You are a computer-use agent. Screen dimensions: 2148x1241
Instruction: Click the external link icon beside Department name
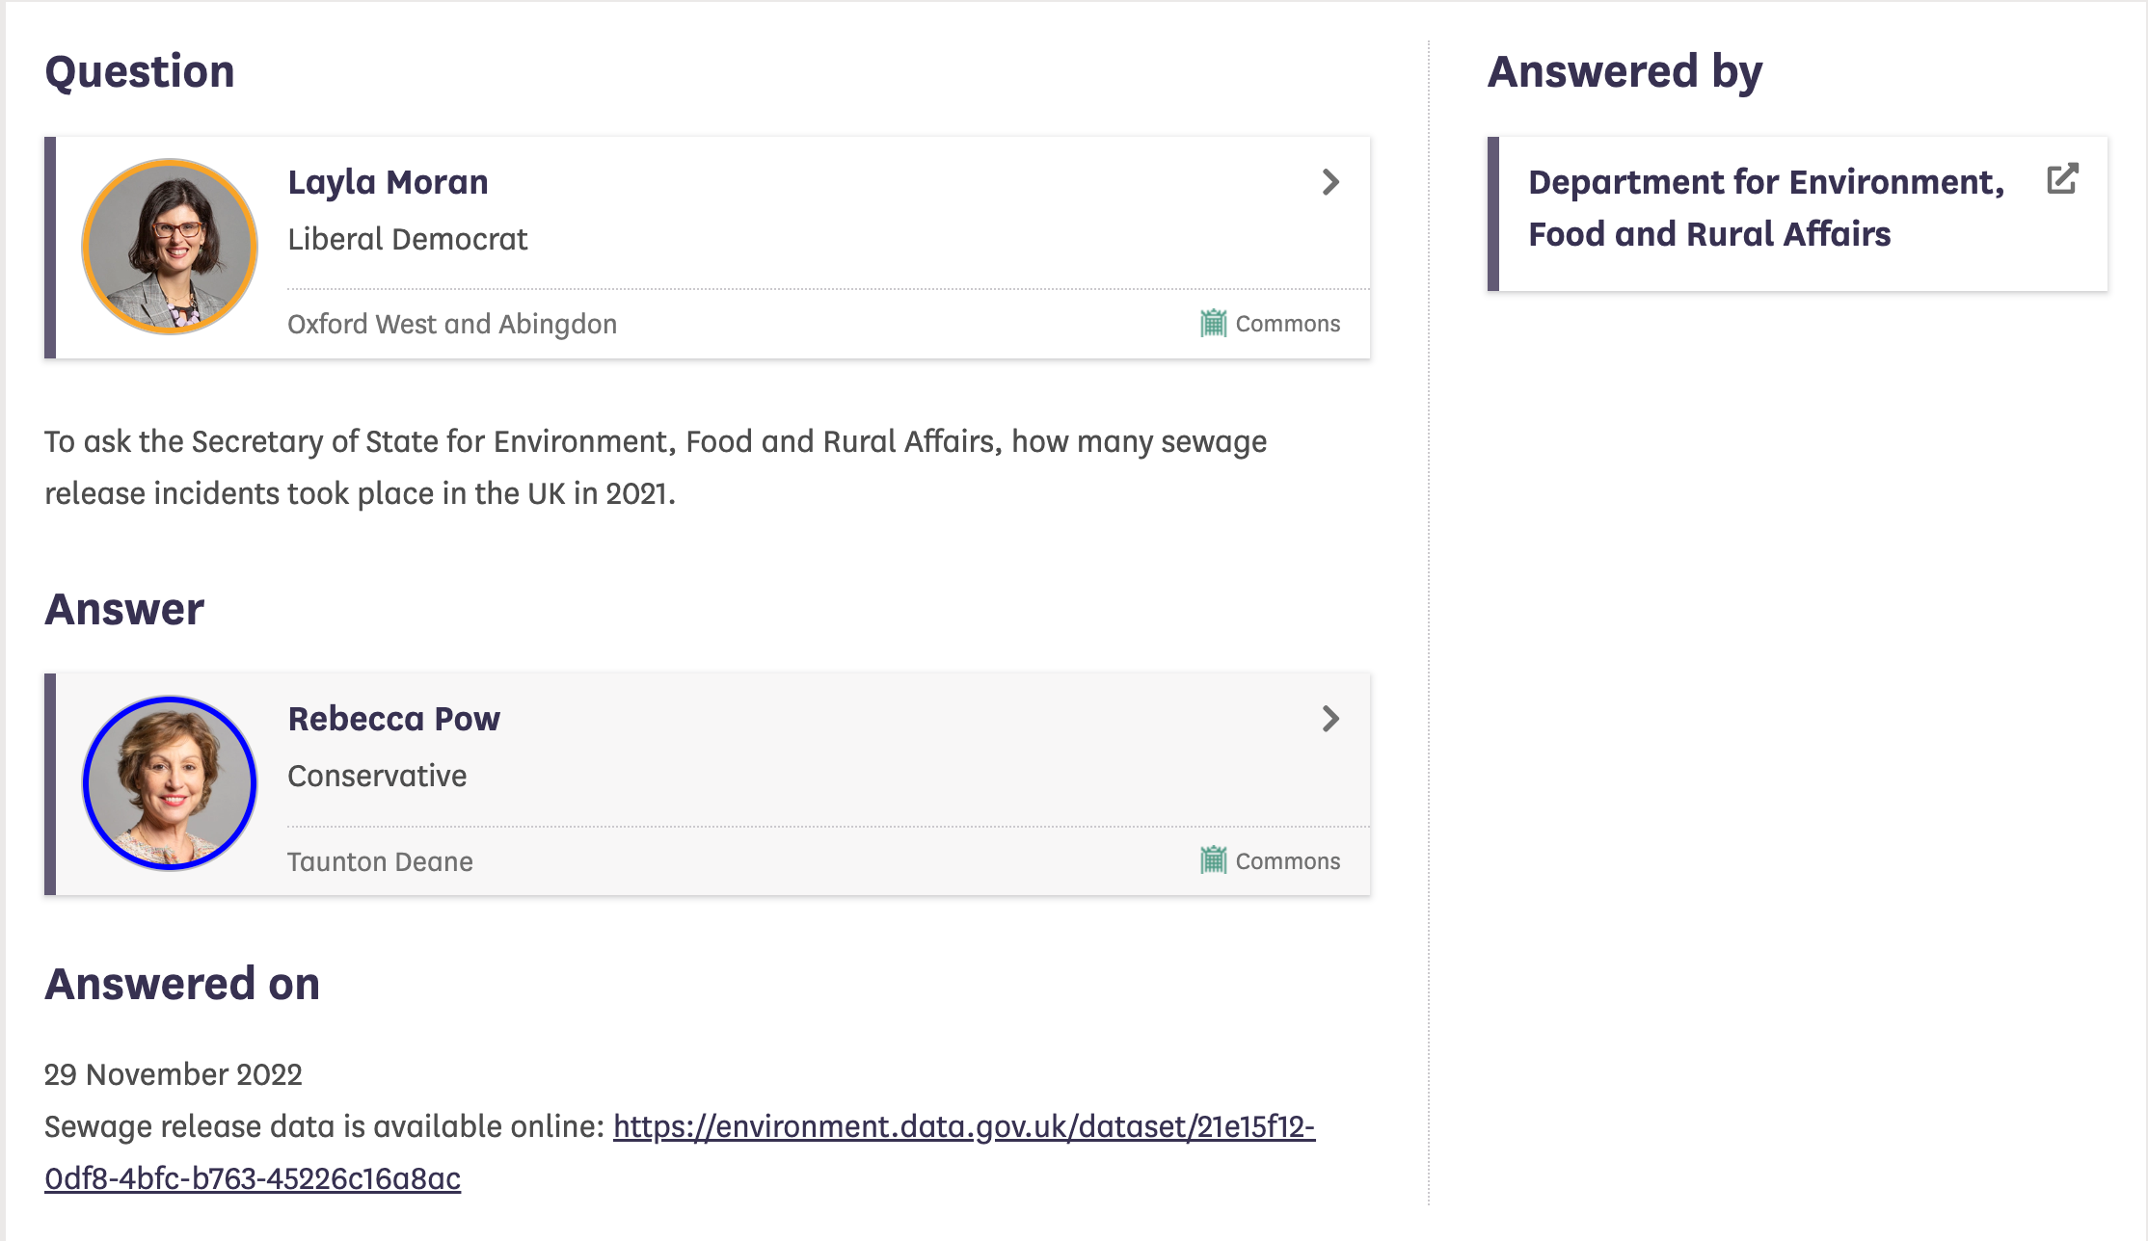[x=2062, y=179]
